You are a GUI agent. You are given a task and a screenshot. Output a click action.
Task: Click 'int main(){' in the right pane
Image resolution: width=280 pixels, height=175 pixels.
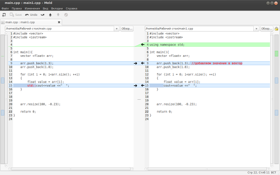159,52
